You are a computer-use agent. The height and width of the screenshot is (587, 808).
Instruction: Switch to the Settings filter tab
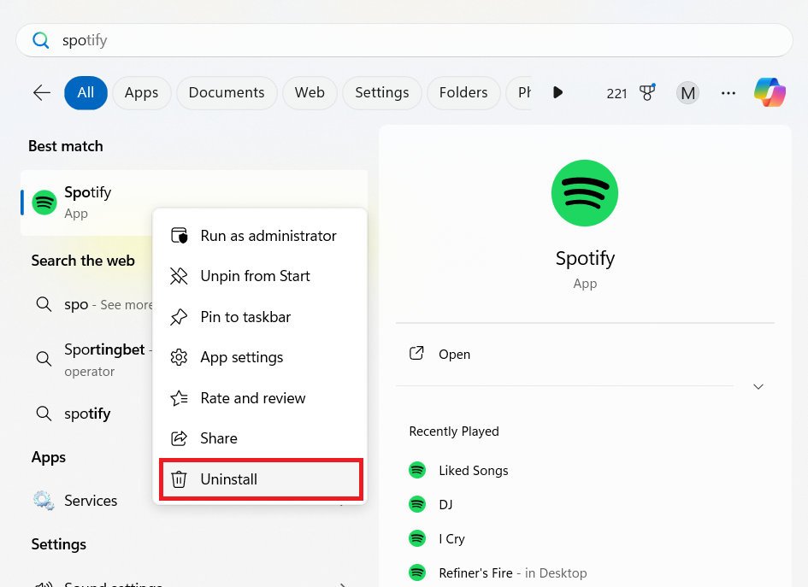point(382,92)
